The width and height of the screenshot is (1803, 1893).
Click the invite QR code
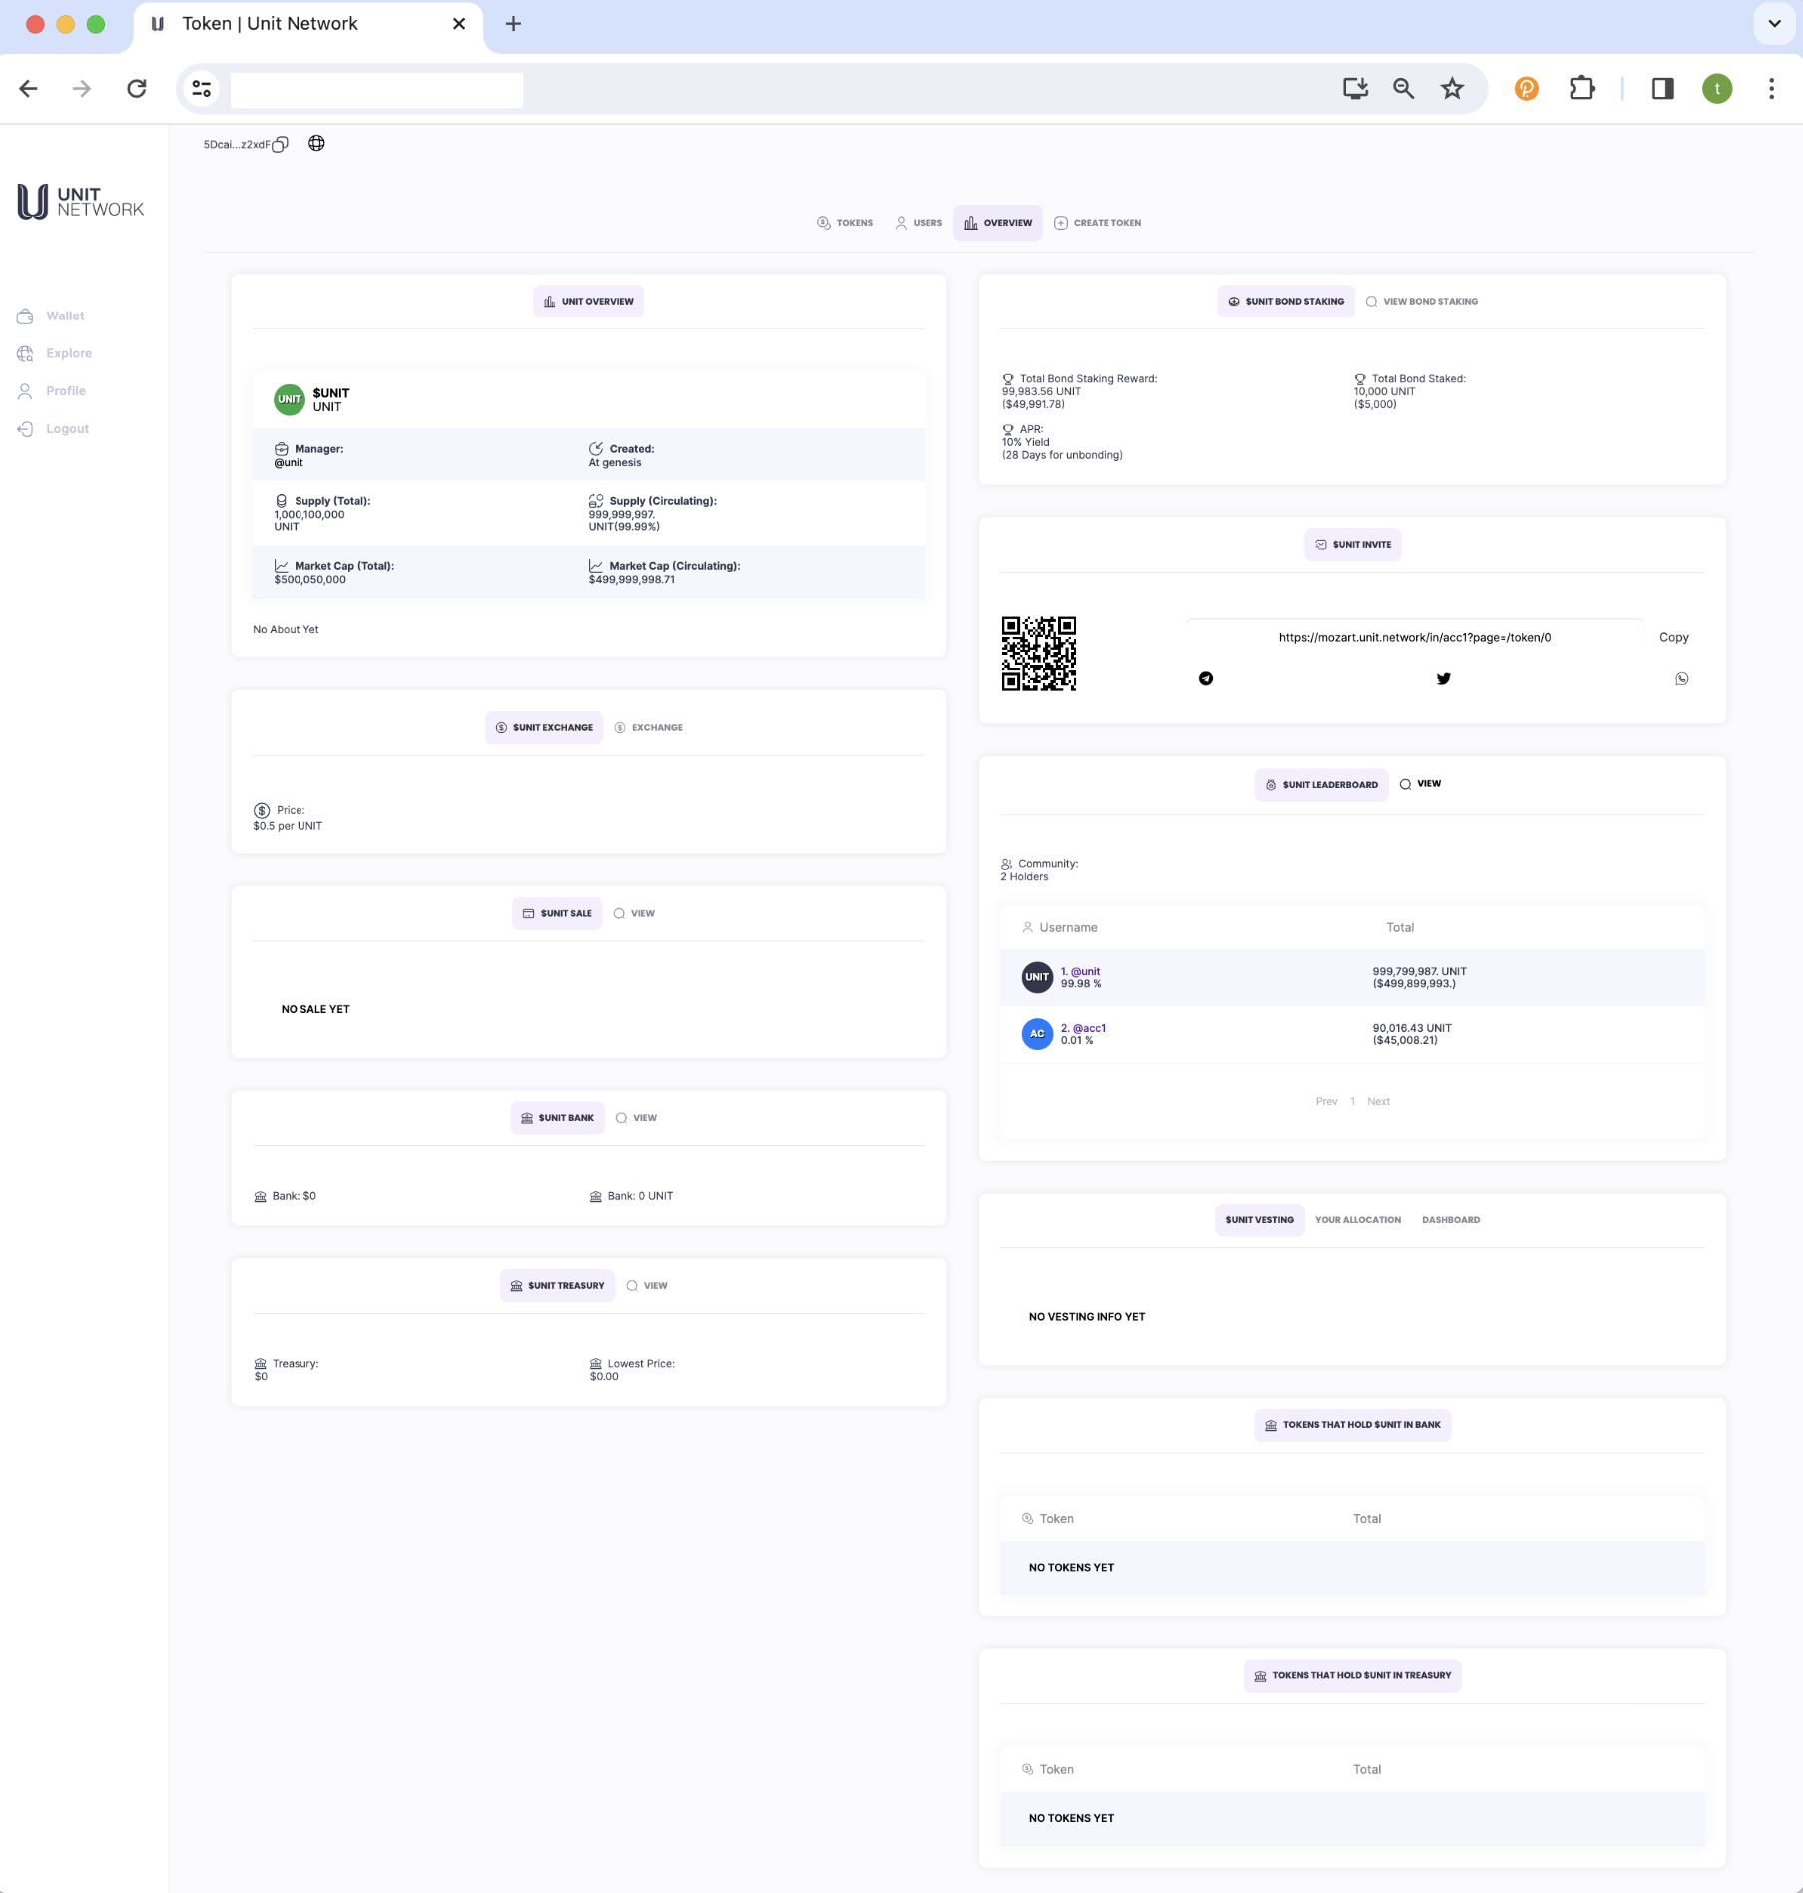(x=1038, y=653)
